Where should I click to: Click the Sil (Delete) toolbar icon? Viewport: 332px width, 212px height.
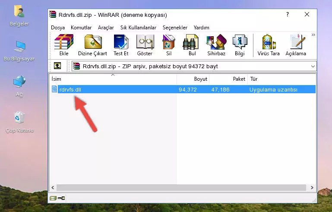coord(169,45)
